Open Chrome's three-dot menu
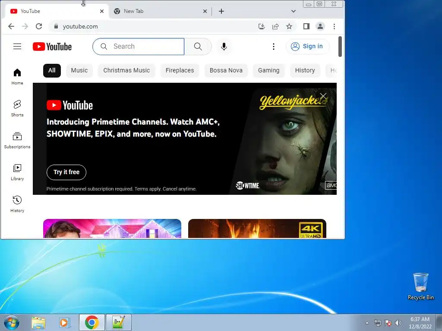The width and height of the screenshot is (442, 331). point(335,26)
